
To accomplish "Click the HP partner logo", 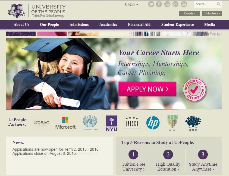I will point(153,123).
